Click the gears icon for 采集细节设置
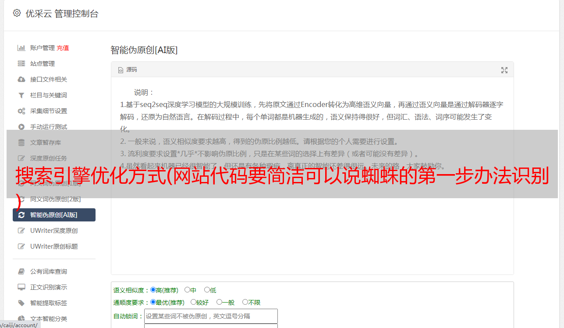The width and height of the screenshot is (564, 328). click(x=21, y=111)
